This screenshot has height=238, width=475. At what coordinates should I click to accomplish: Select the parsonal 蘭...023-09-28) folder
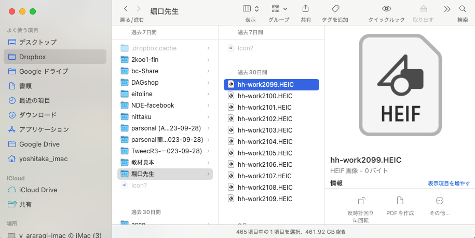click(x=165, y=140)
